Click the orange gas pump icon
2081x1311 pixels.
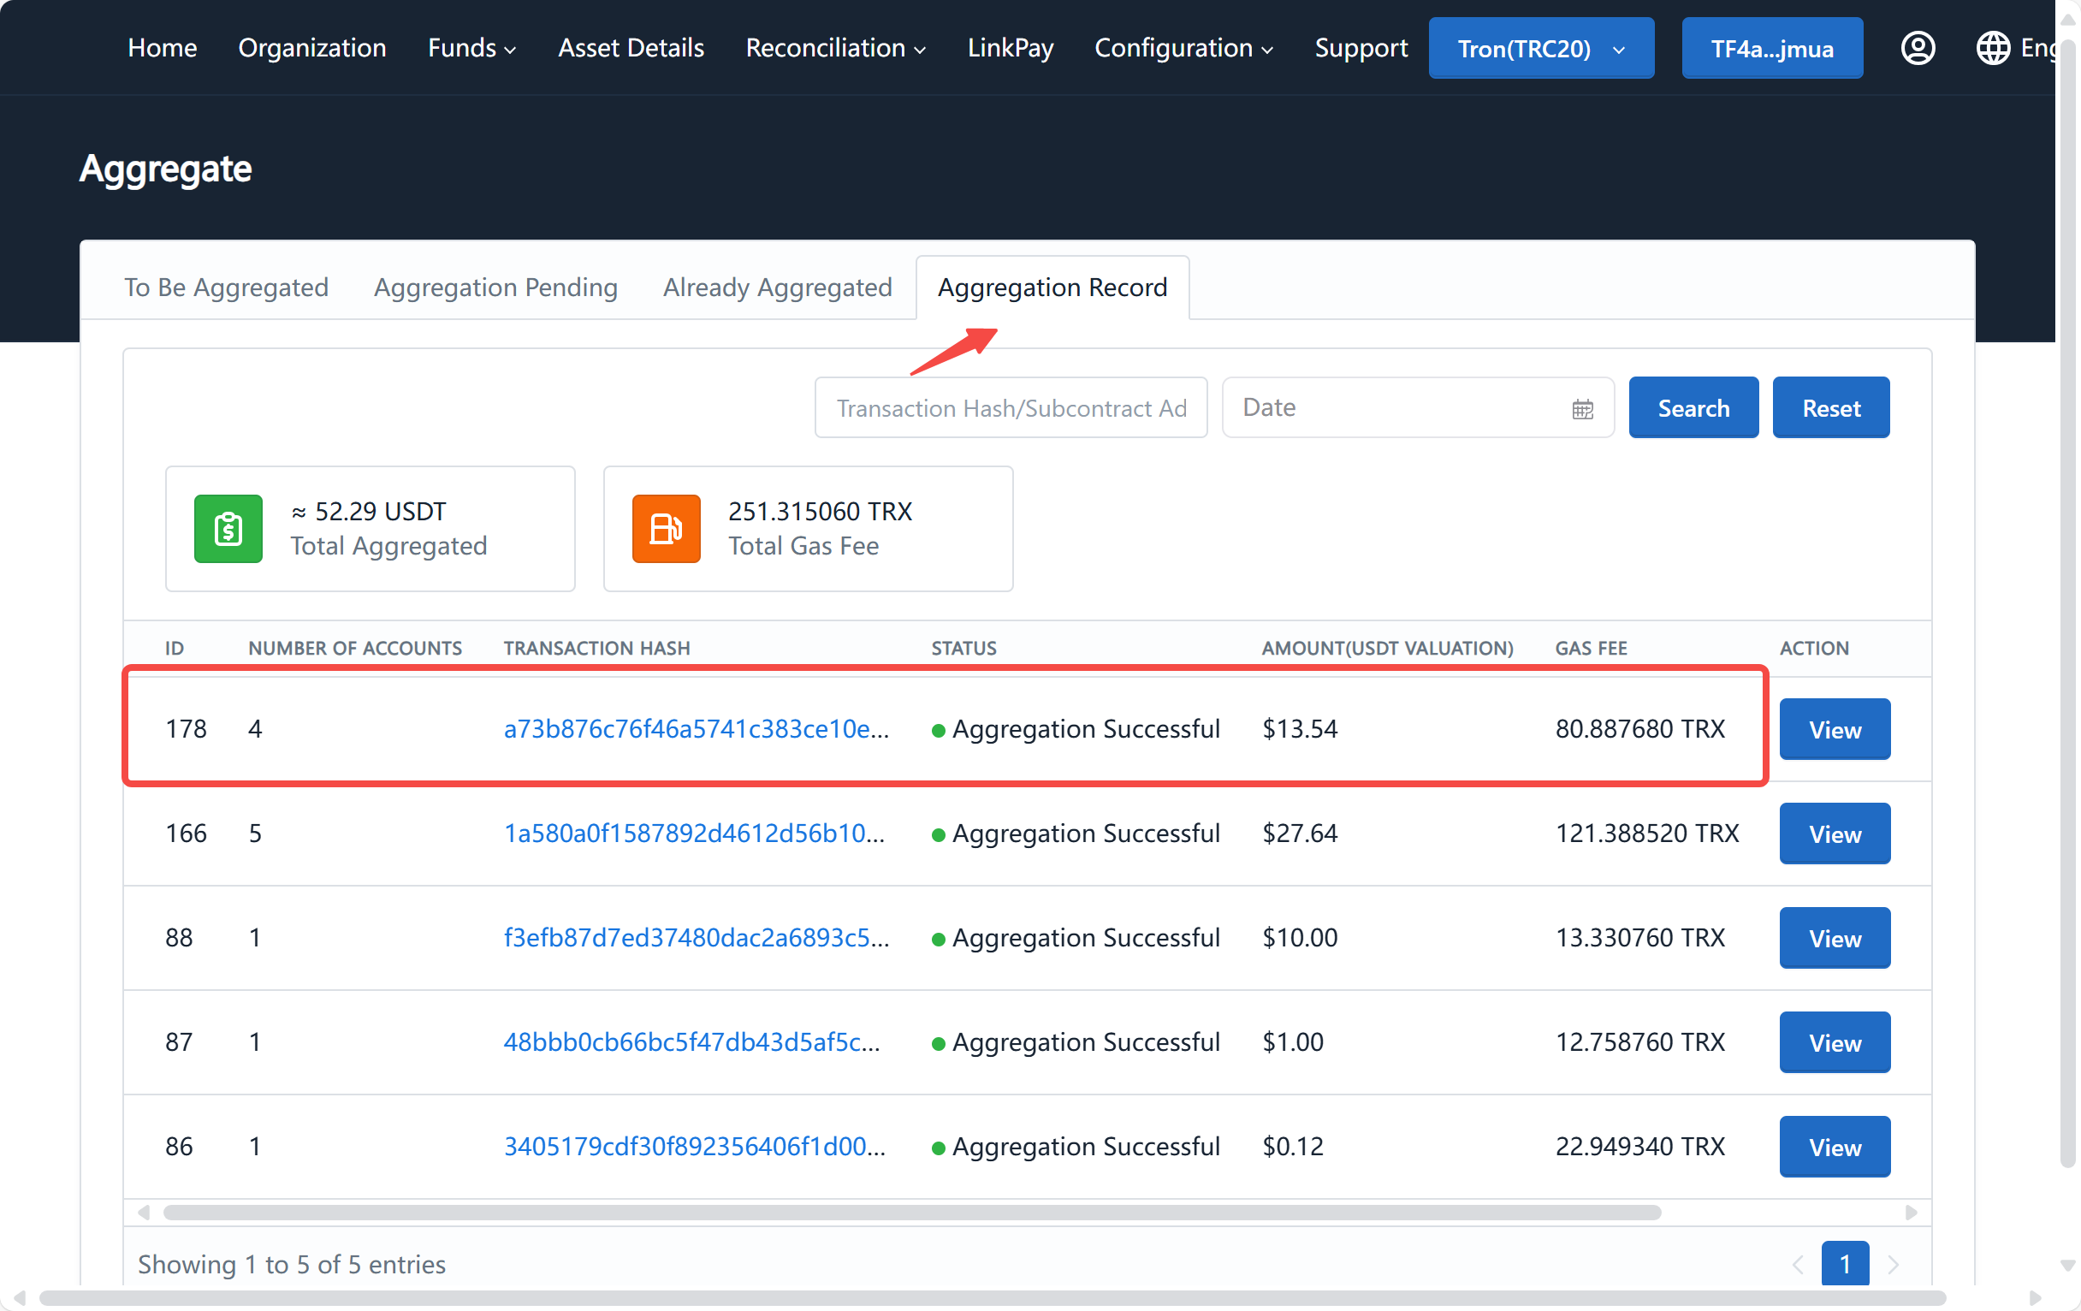(x=666, y=528)
